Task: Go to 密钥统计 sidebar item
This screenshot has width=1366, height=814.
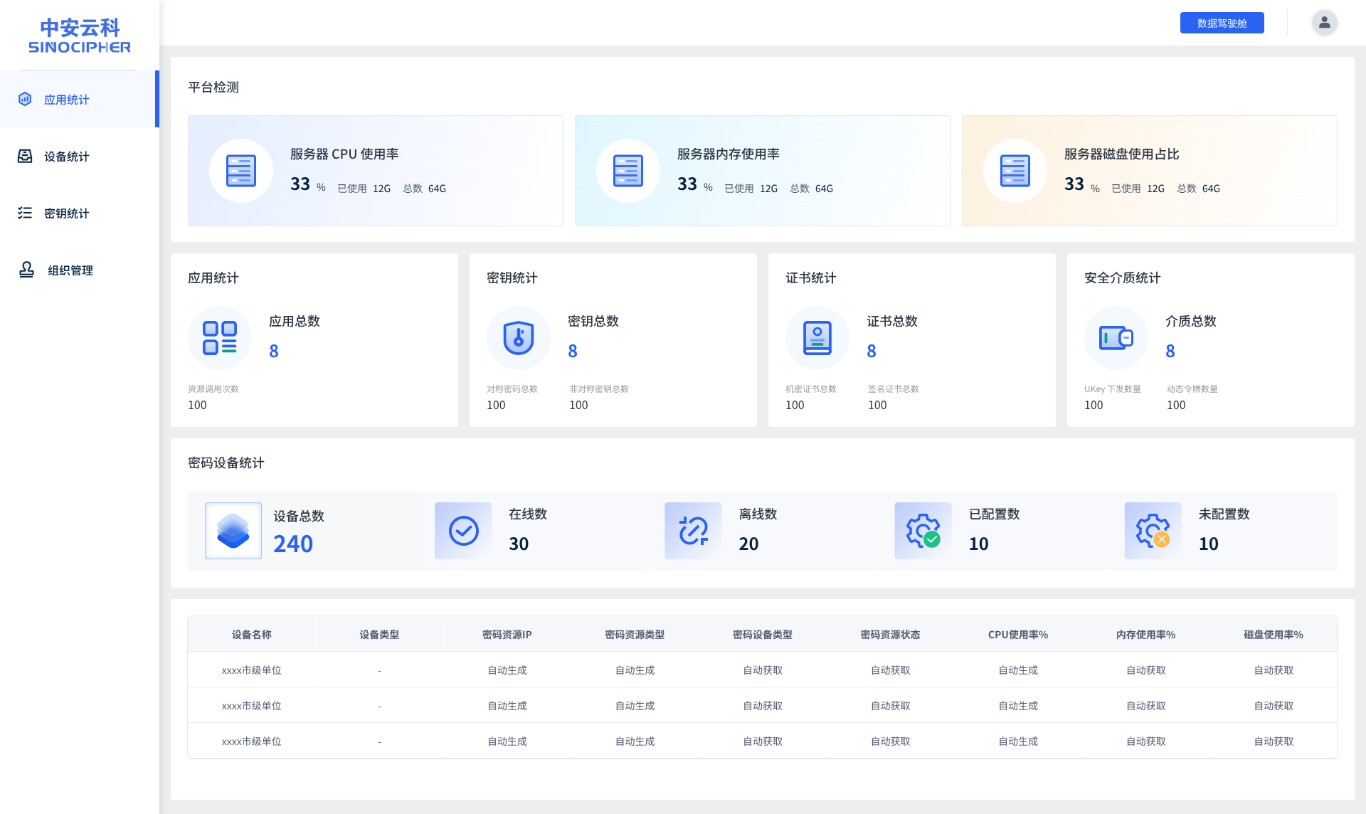Action: click(x=67, y=213)
